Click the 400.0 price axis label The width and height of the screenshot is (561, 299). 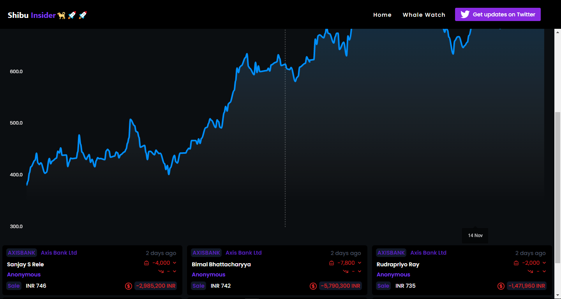16,175
